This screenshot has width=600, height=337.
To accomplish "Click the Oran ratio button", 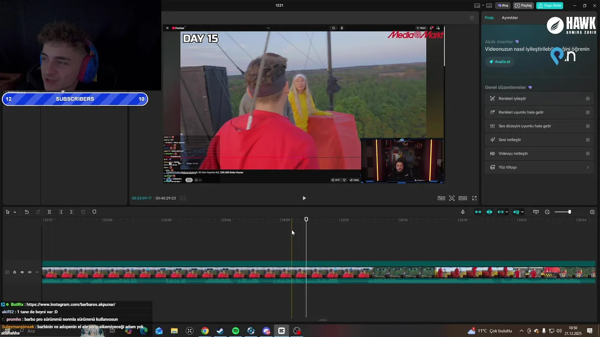I will point(463,198).
